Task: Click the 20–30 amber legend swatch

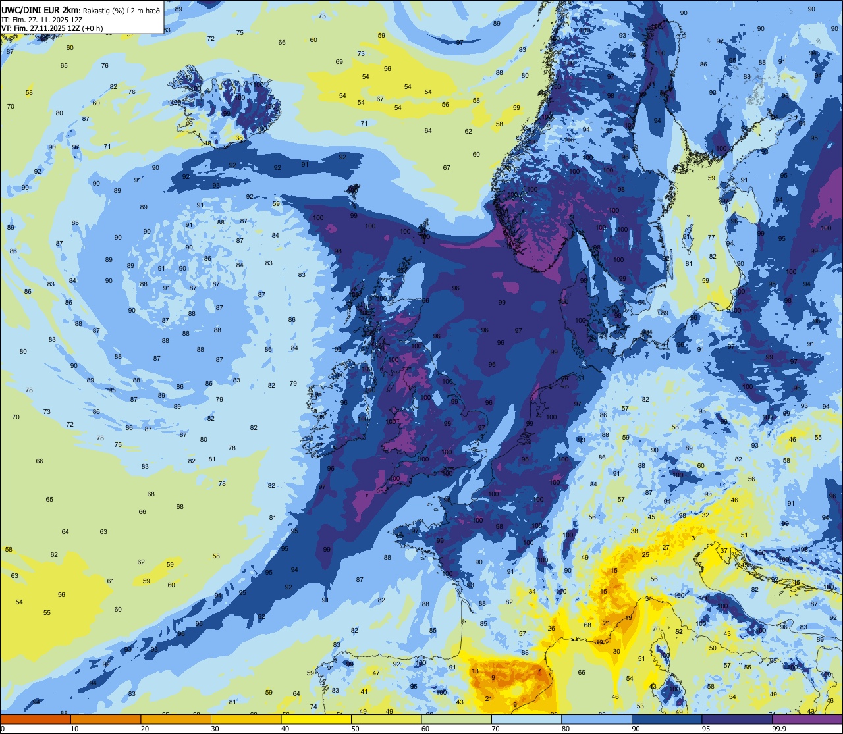Action: (176, 719)
